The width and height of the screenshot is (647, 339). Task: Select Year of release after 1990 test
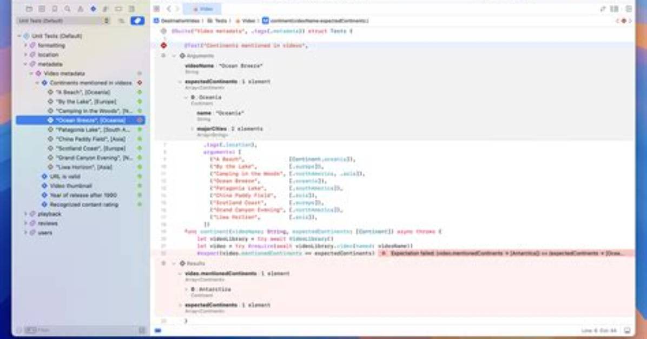(x=81, y=195)
